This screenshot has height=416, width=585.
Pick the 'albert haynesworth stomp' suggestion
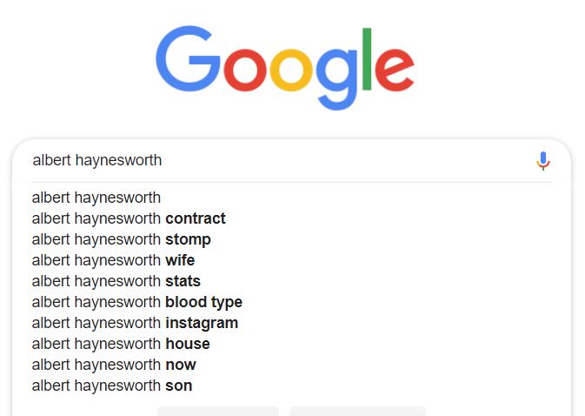[x=122, y=239]
